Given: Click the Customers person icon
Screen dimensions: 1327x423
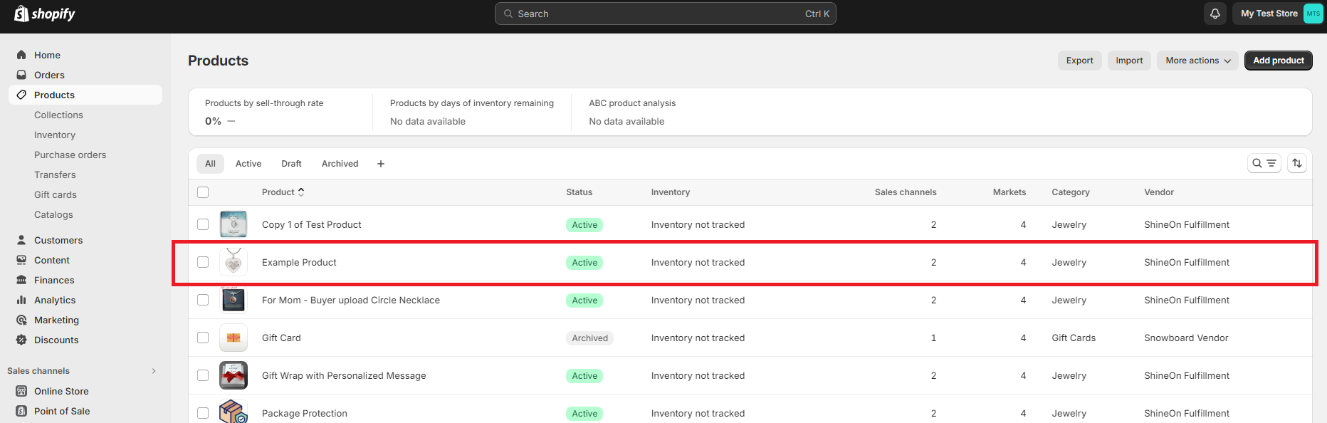Looking at the screenshot, I should pyautogui.click(x=21, y=240).
